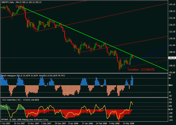Select the red 'Trendline - ESTIMATE' text label
This screenshot has height=125, width=176.
tap(141, 70)
